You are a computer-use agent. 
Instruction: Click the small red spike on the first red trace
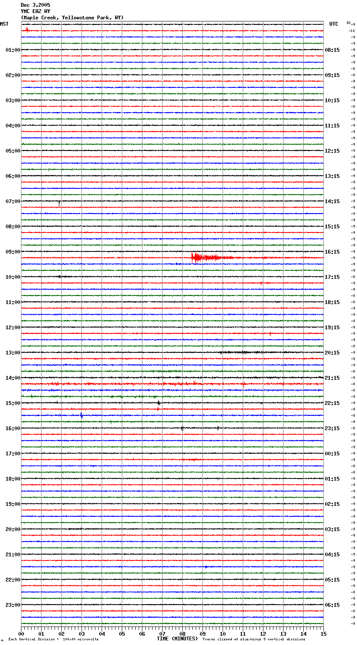tap(27, 30)
